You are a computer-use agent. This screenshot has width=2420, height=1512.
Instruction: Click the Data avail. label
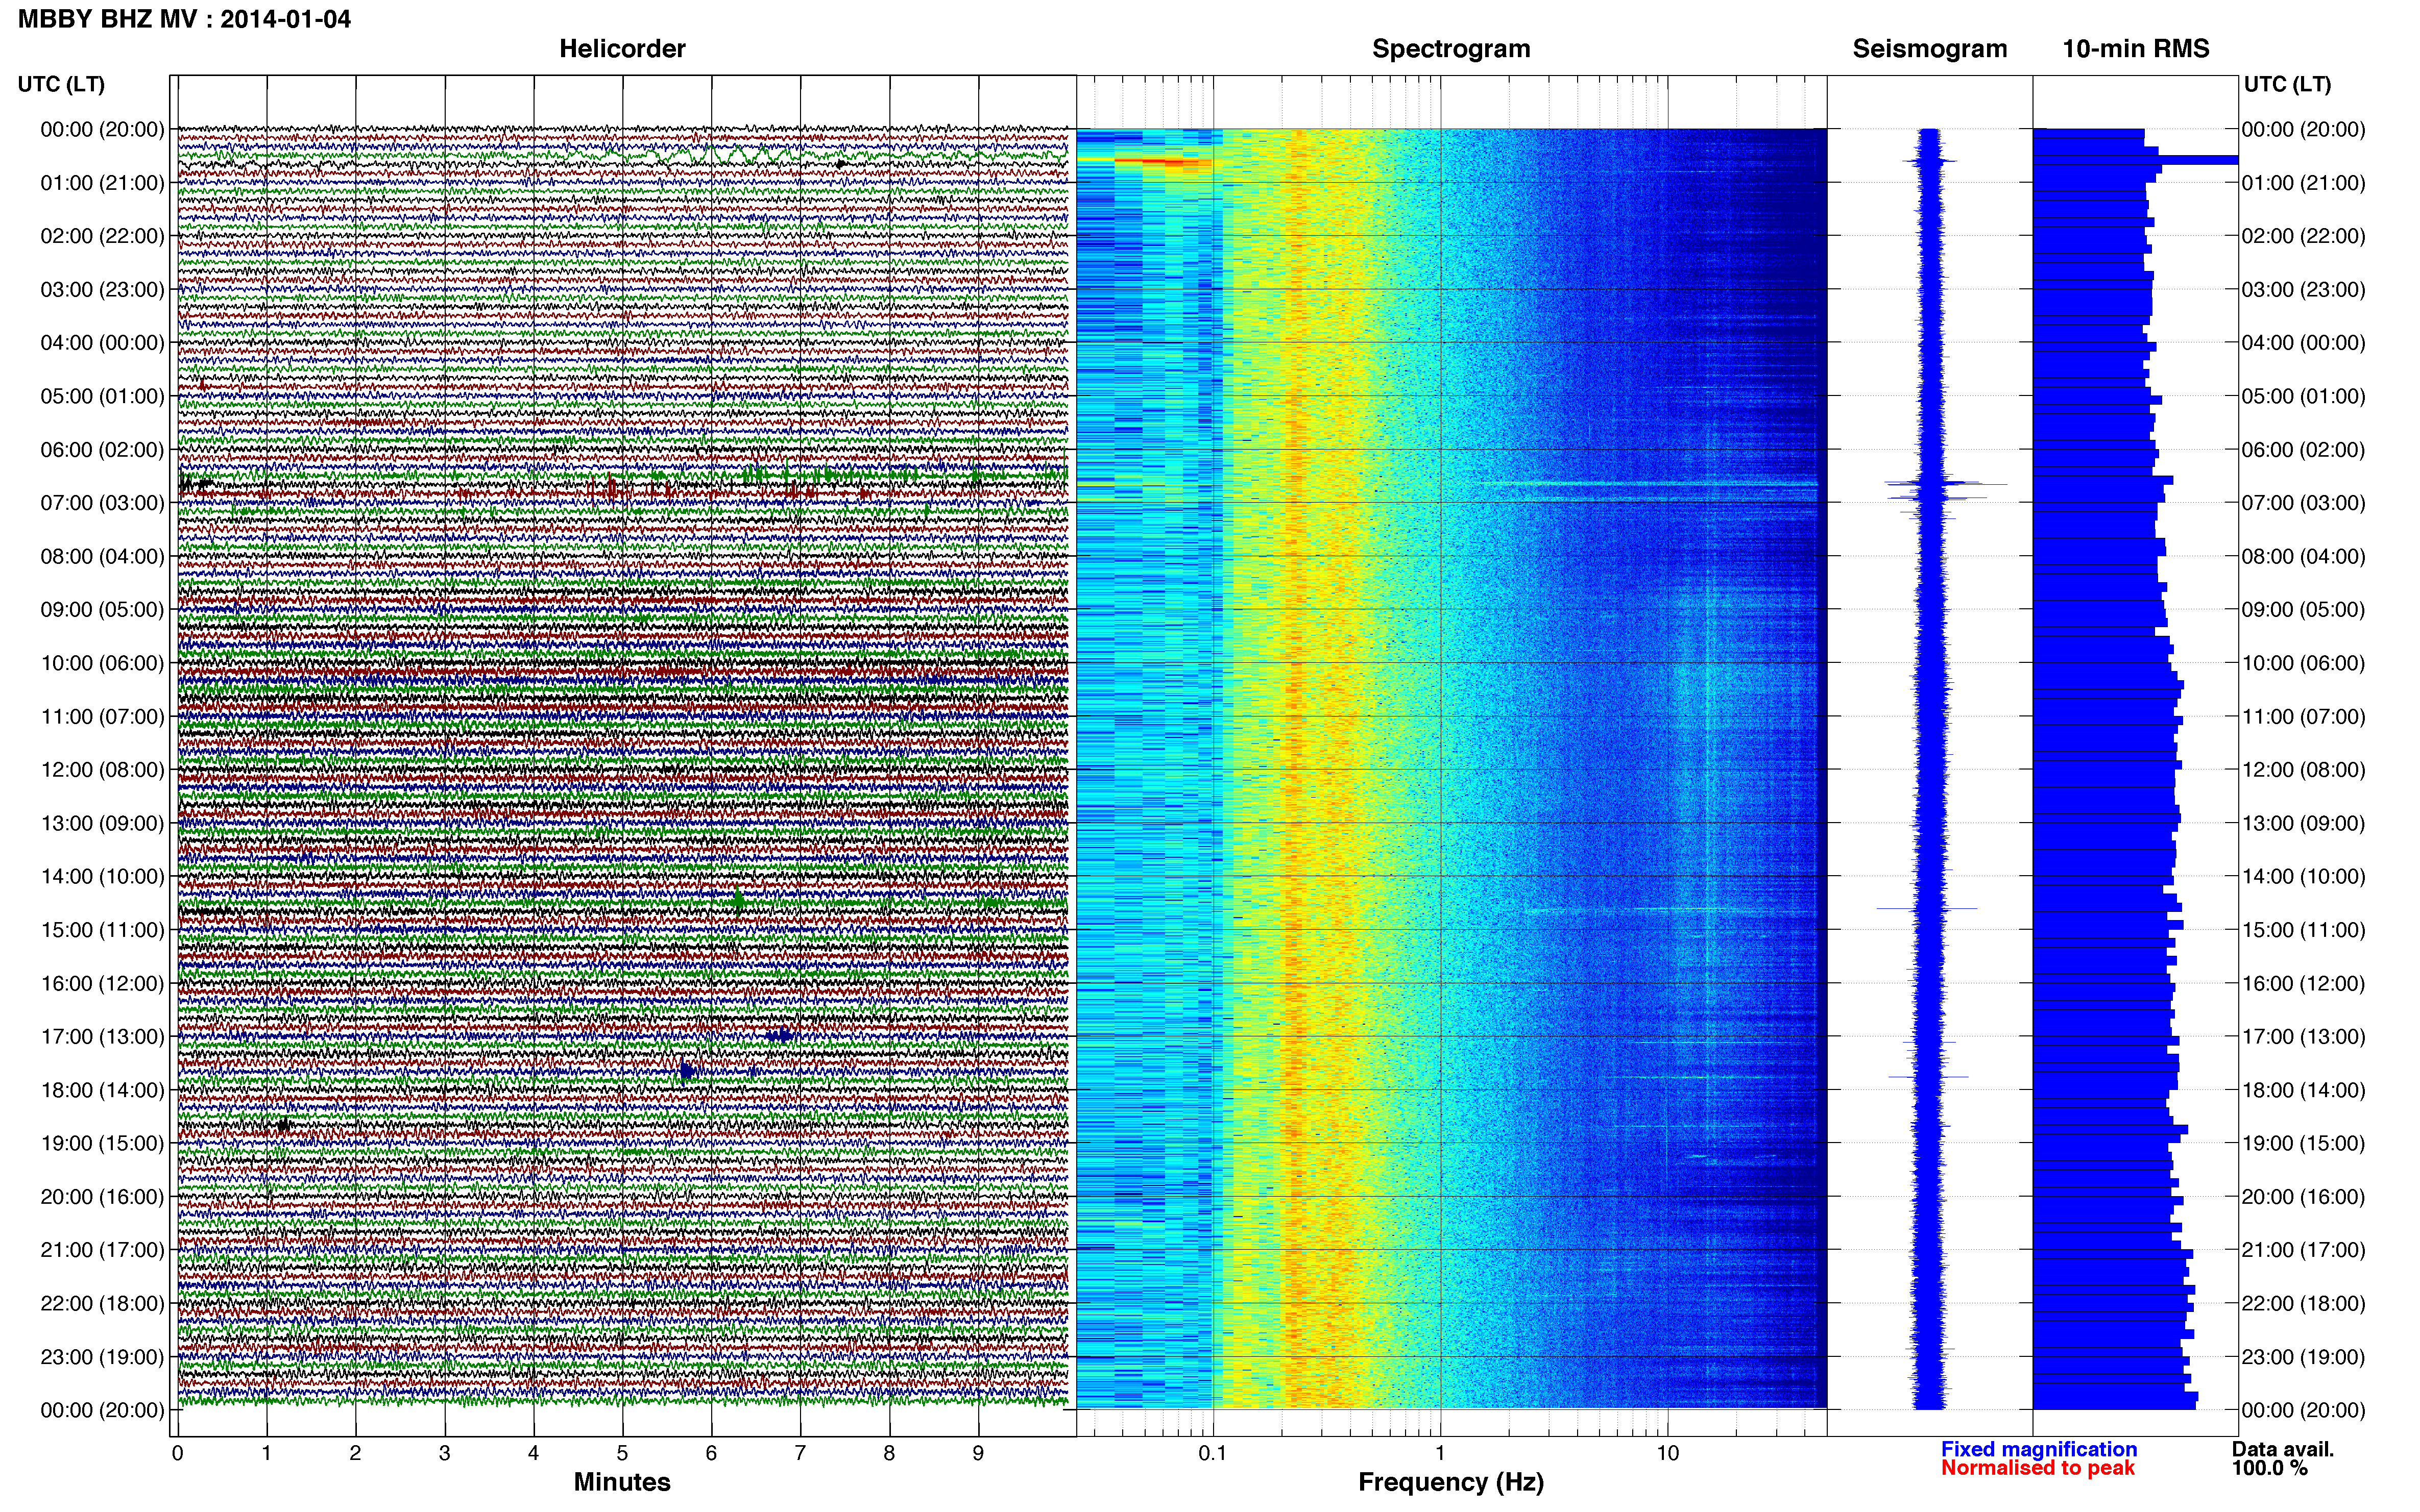(2283, 1449)
